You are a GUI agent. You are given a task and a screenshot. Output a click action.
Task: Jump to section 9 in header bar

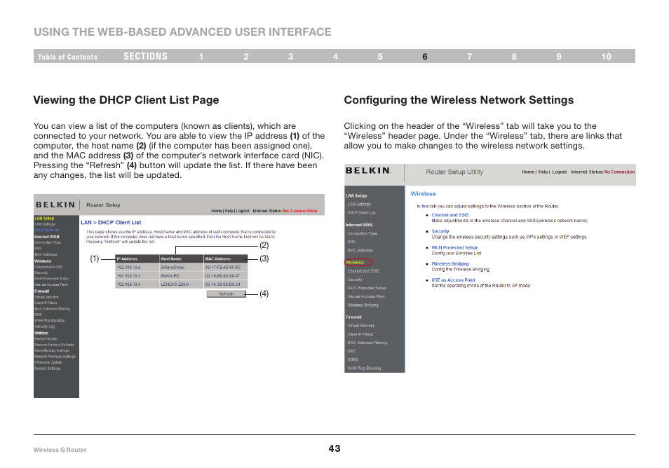[559, 57]
